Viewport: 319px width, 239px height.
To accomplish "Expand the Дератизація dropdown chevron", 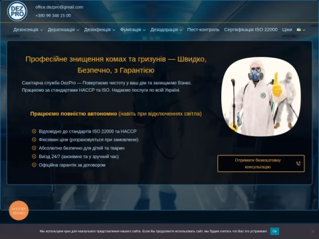I will tap(78, 30).
